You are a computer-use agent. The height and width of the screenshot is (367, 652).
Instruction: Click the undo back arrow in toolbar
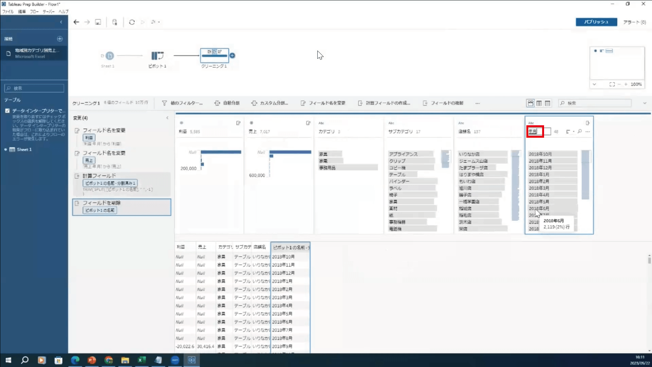76,22
